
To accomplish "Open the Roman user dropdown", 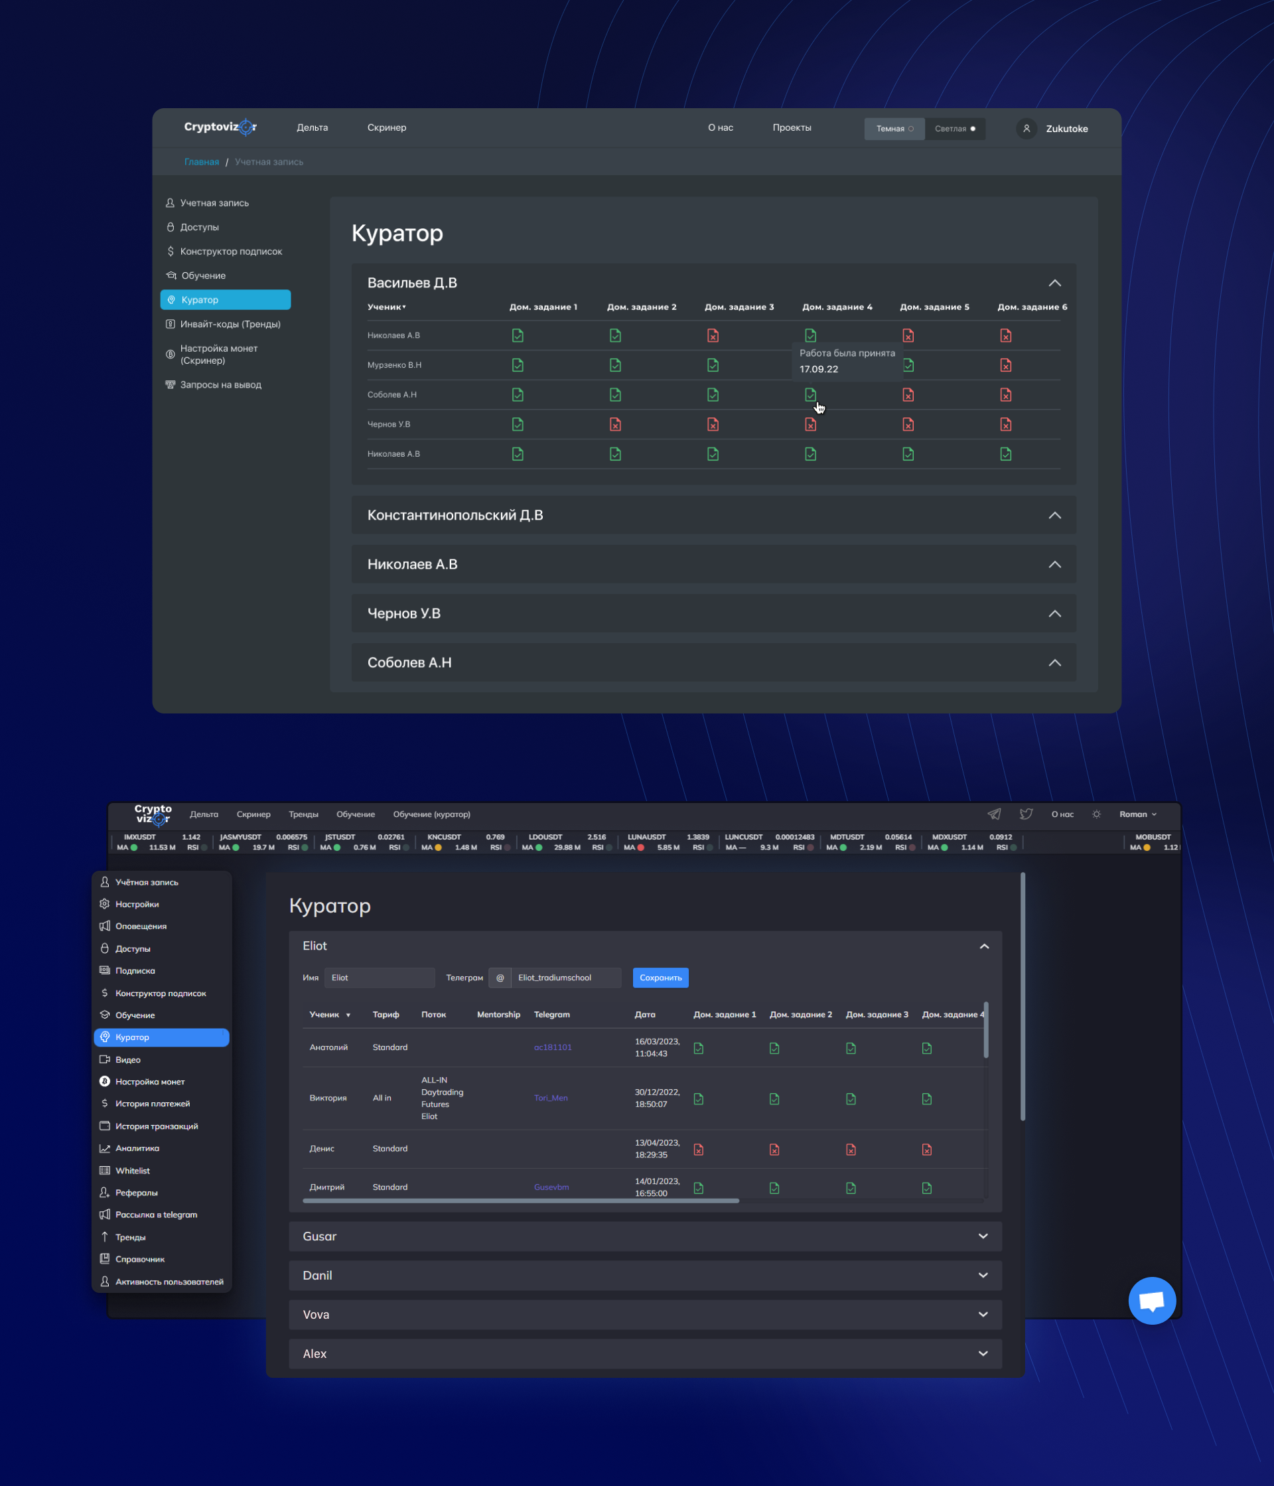I will pos(1138,814).
